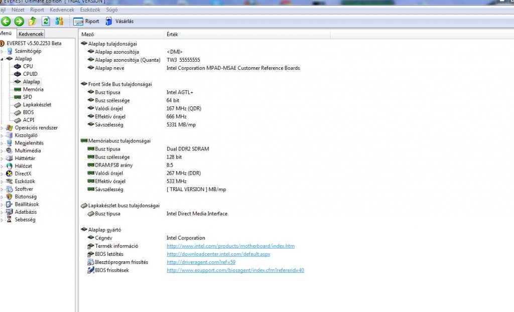Expand the Számítógép tree node
This screenshot has height=312, width=514.
coord(2,52)
